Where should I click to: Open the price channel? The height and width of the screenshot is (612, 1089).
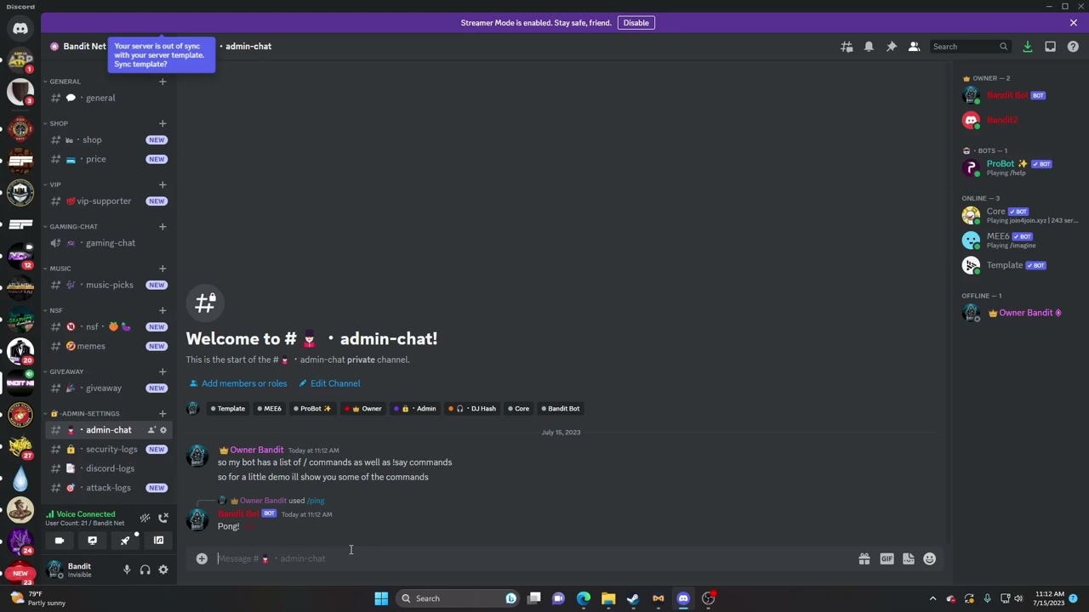tap(109, 159)
